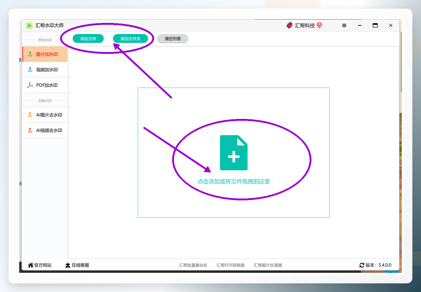Switch to AI视频去水印

pyautogui.click(x=45, y=130)
